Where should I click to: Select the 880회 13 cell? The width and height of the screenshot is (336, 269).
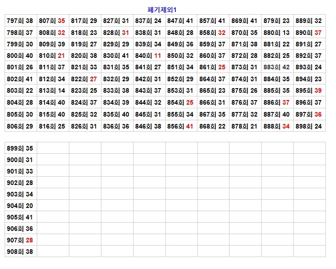277,33
